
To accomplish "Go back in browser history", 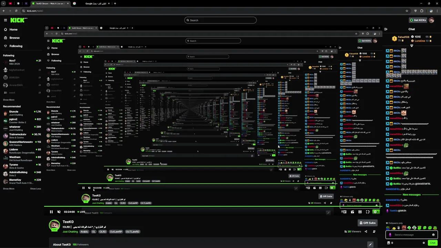I will [4, 11].
